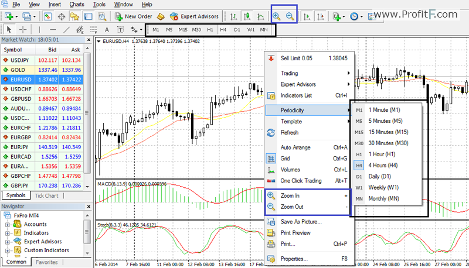Expand the Trading submenu
469x268 pixels.
coord(310,73)
